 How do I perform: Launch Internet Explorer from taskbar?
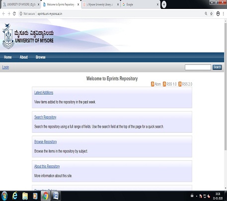click(x=15, y=196)
